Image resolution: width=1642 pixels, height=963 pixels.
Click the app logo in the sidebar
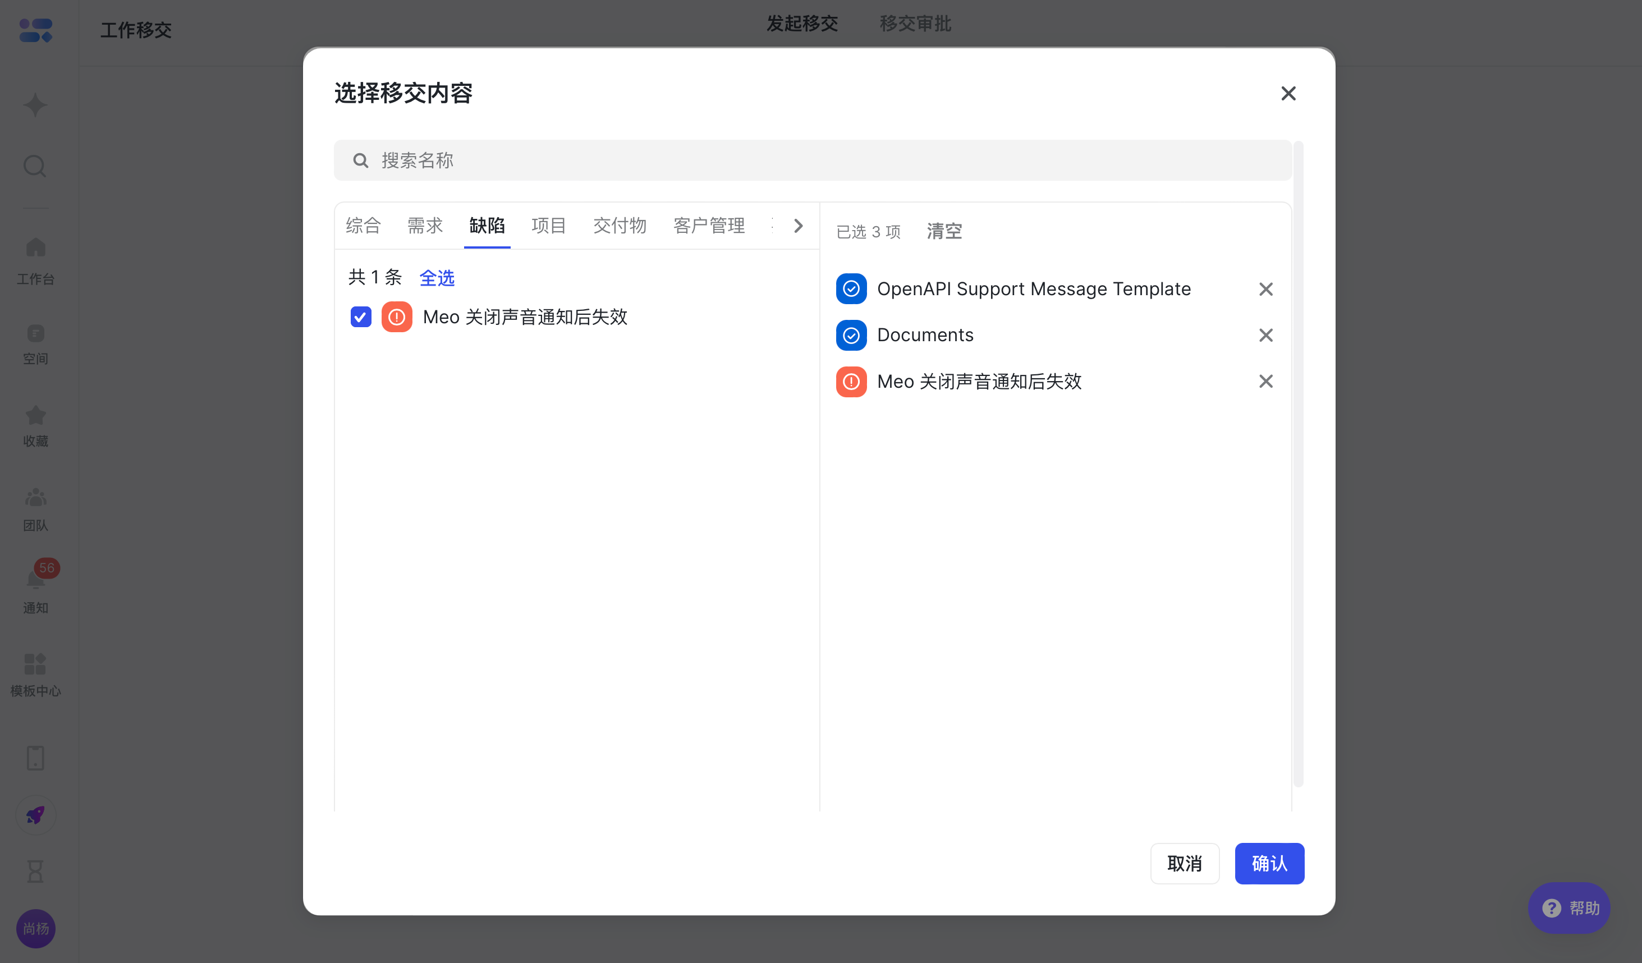(x=35, y=30)
